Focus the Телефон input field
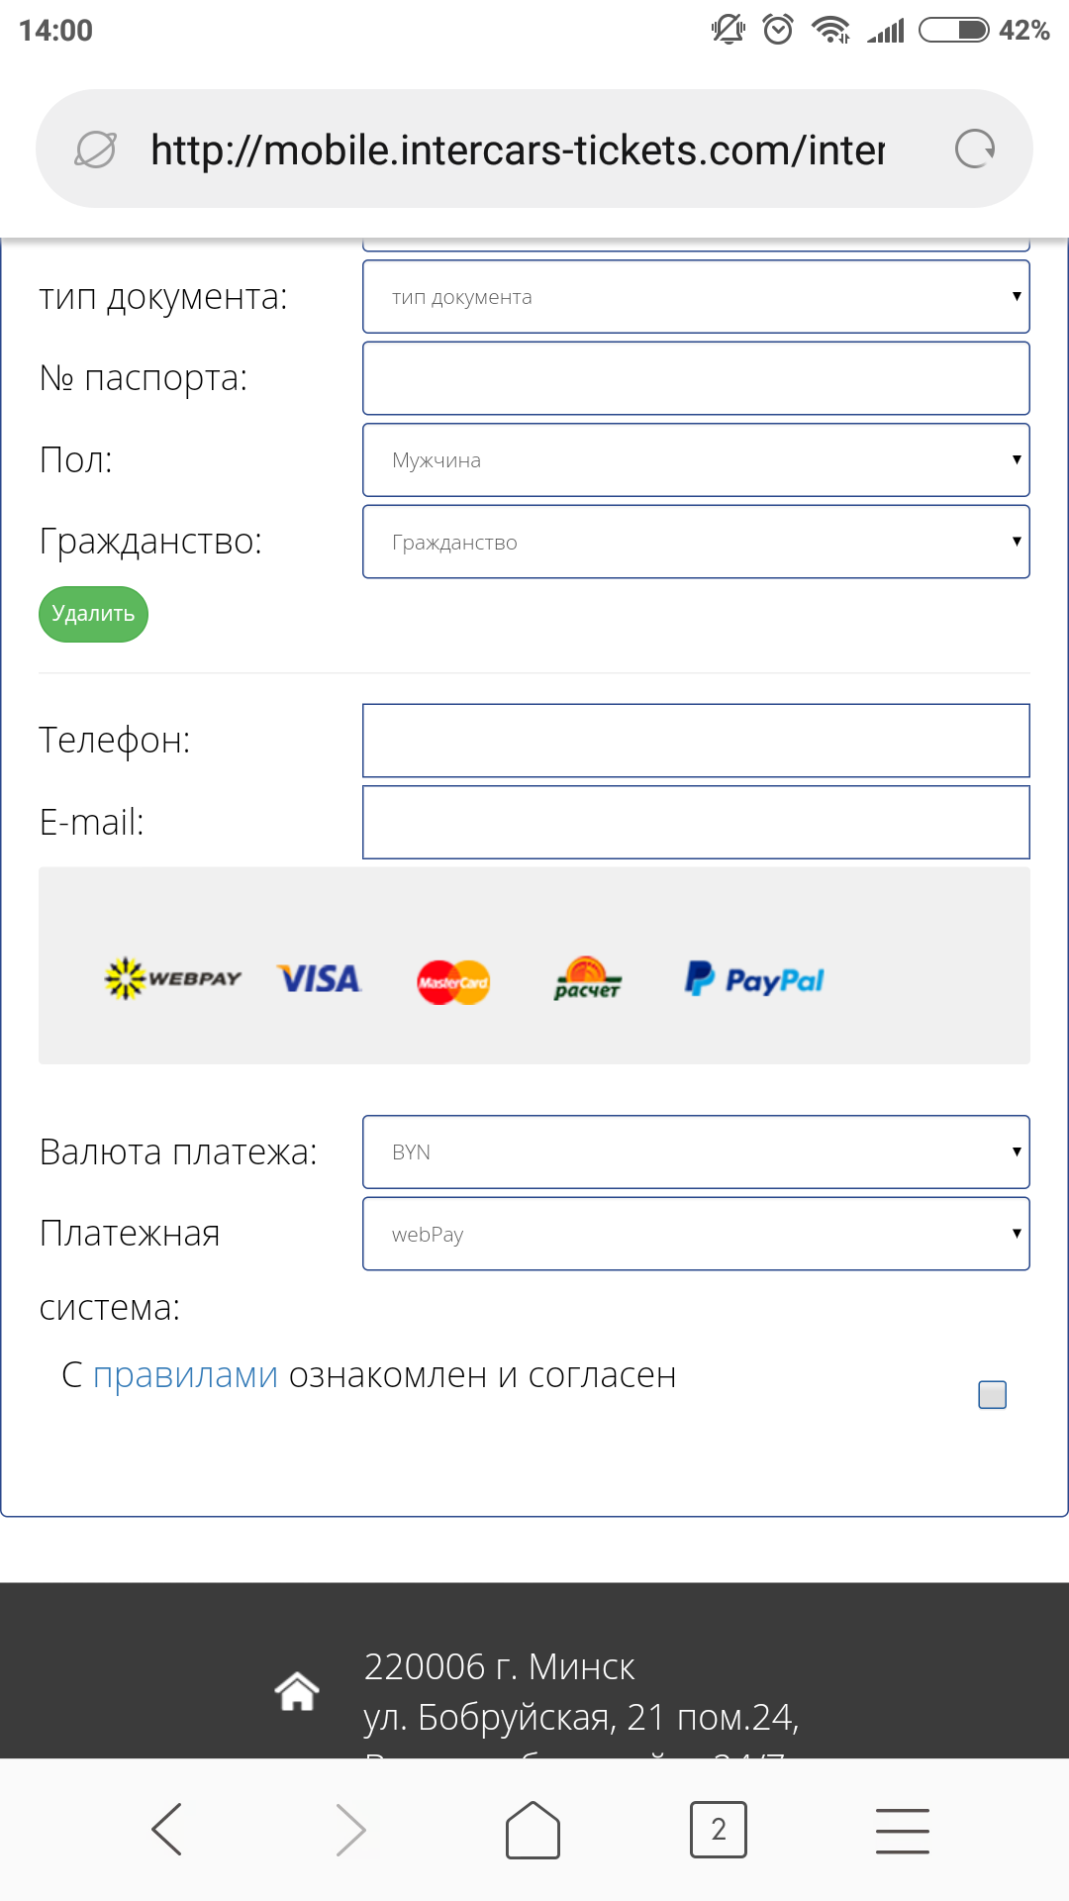 696,741
